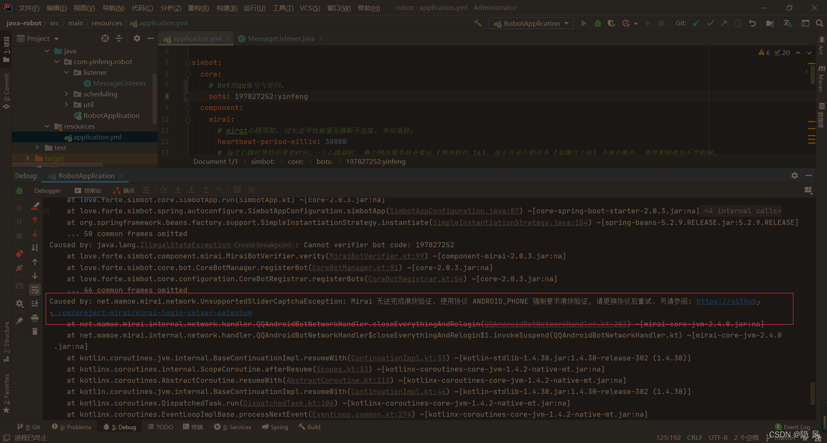Screen dimensions: 827x443
Task: Toggle the Favorites tool window
Action: coord(6,394)
